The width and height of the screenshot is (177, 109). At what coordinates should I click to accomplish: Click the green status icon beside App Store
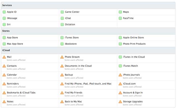[4, 38]
